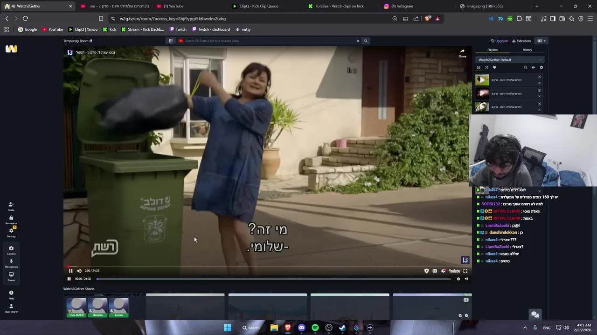597x335 pixels.
Task: Open Watch2Gether player settings gear
Action: coord(458,279)
